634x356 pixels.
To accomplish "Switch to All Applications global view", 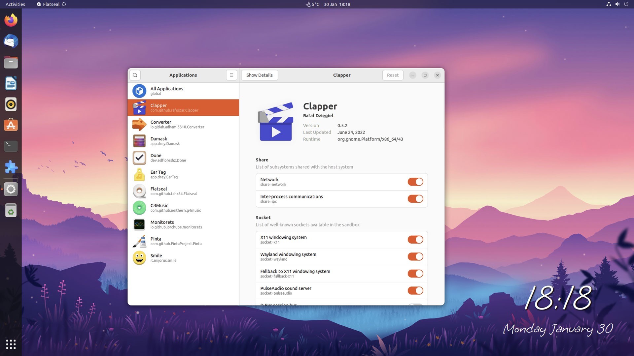I will [183, 90].
